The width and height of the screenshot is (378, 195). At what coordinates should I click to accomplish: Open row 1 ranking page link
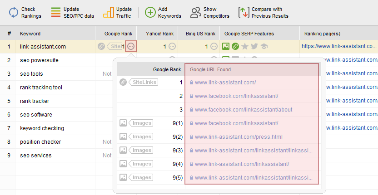click(339, 46)
